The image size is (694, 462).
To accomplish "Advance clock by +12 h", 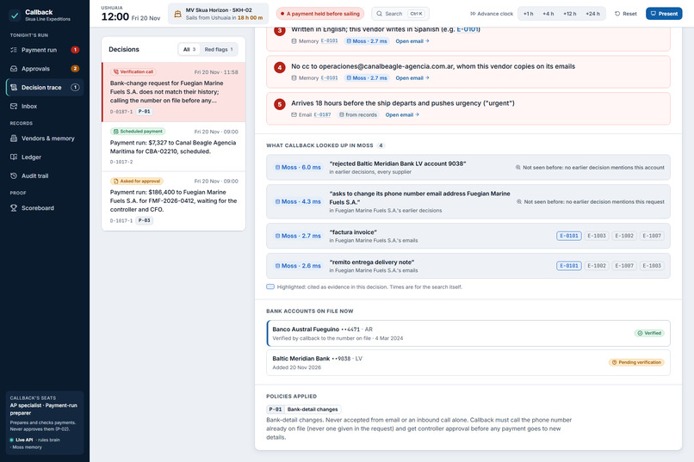I will point(570,14).
